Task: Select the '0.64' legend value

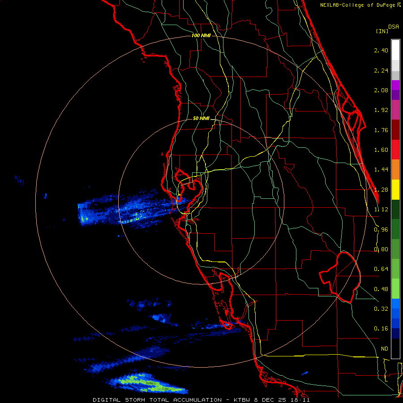Action: pyautogui.click(x=381, y=269)
